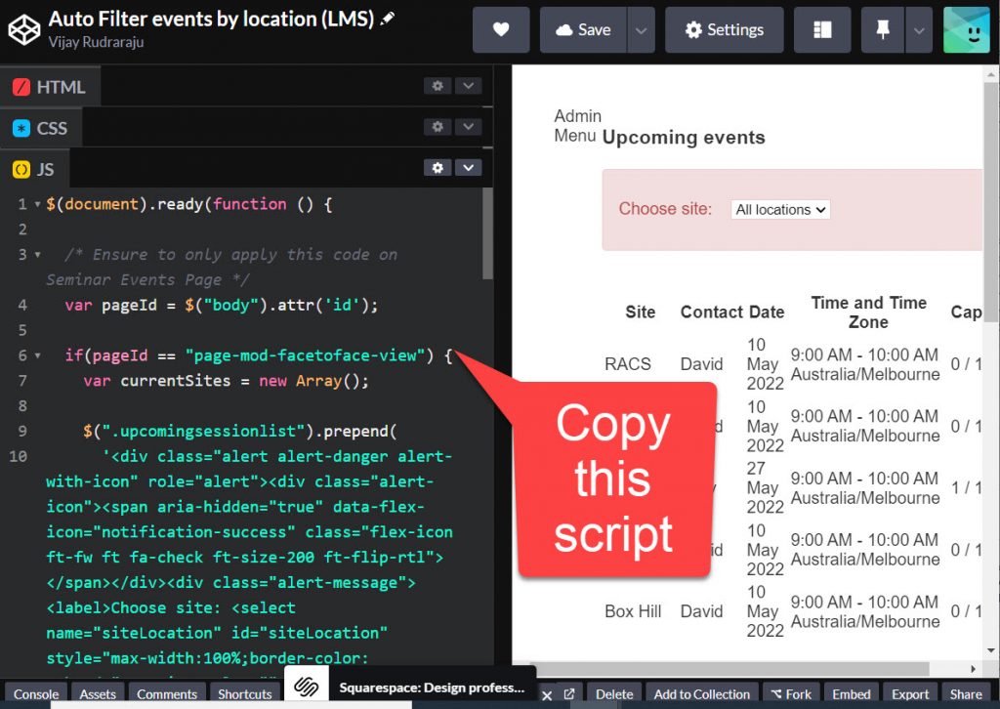
Task: Open CSS editor settings gear
Action: pos(437,127)
